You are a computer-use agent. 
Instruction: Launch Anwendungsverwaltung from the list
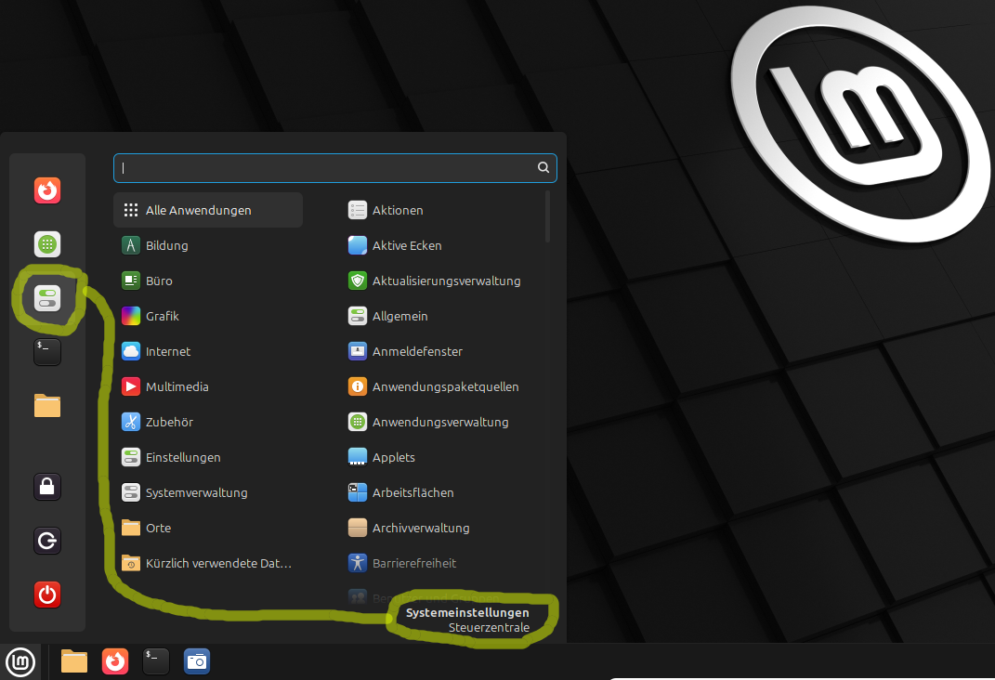[x=442, y=422]
